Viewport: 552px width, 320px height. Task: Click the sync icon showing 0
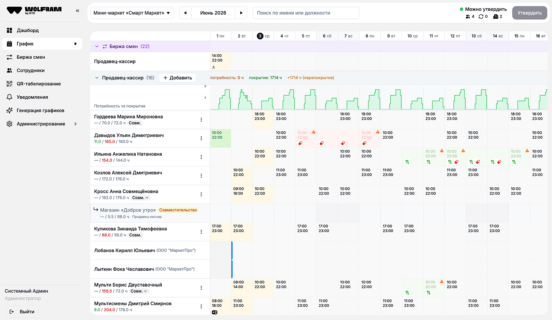tap(481, 17)
